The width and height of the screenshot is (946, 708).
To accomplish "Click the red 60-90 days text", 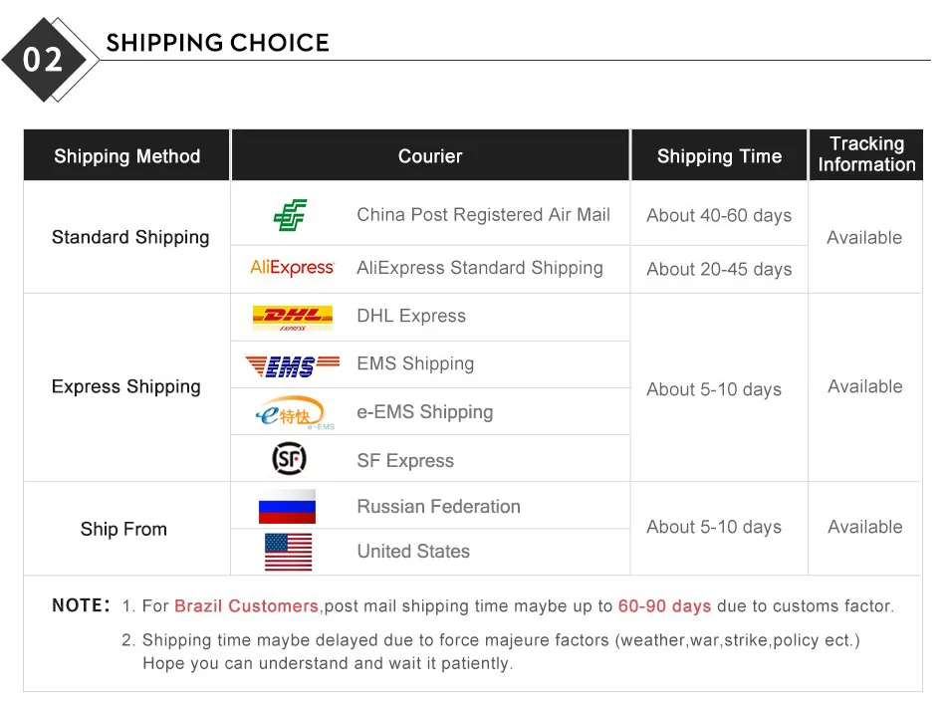I will 664,605.
